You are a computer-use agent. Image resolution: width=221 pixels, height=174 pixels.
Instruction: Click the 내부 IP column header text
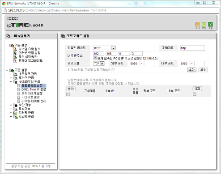tap(109, 91)
